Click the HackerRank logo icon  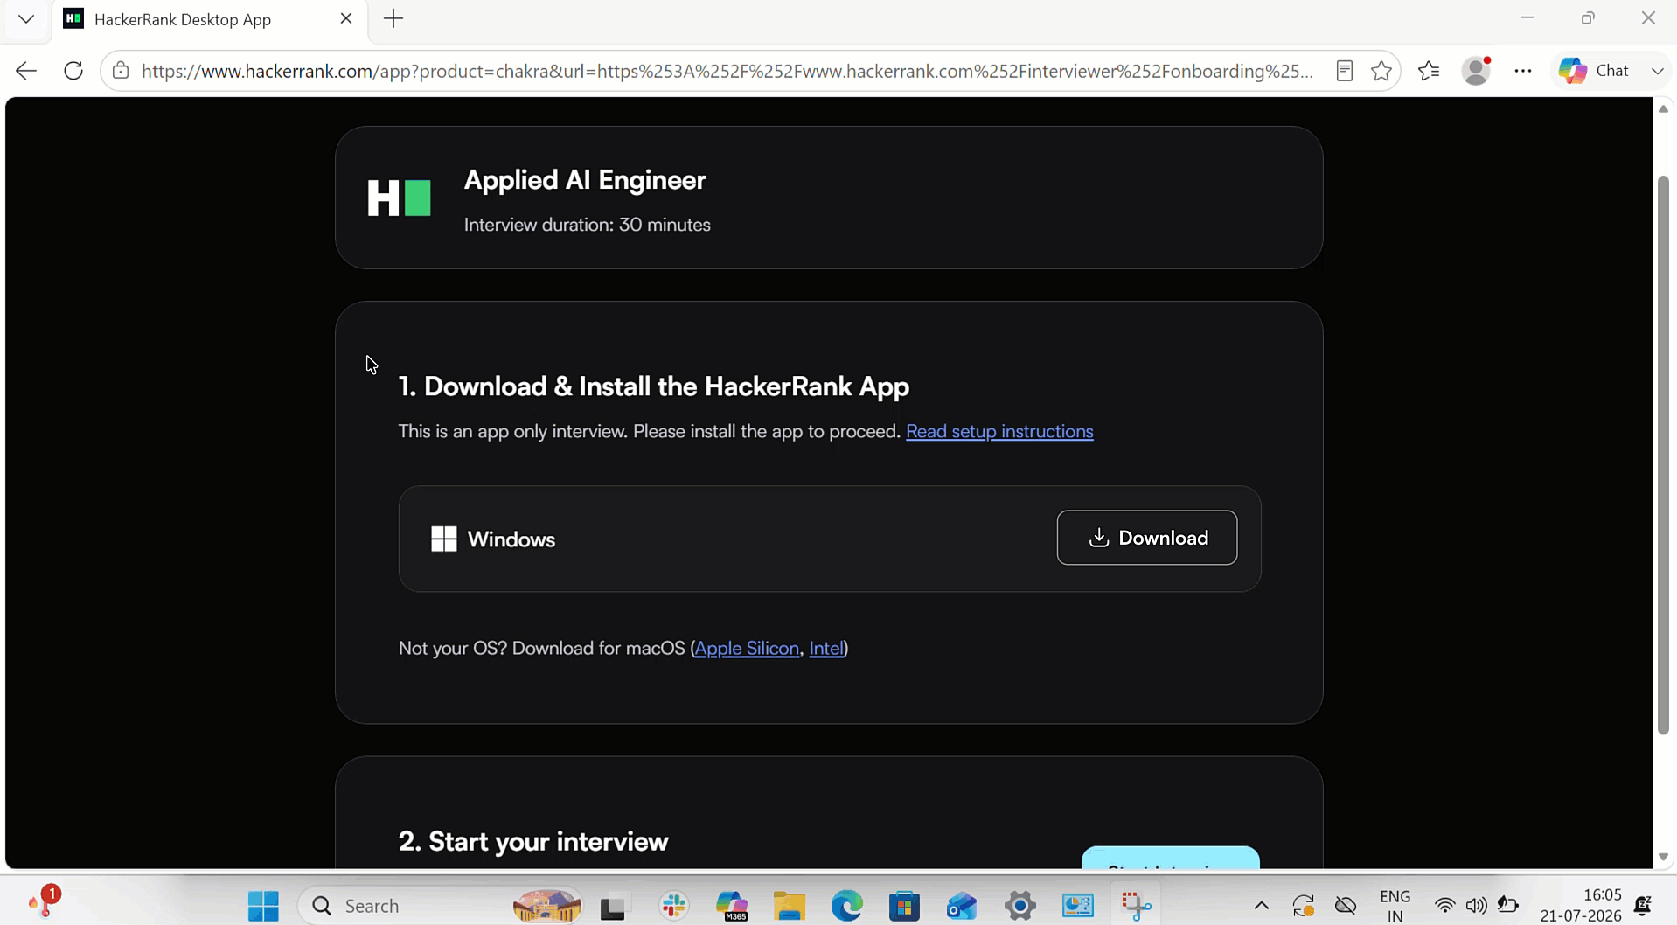(x=399, y=198)
